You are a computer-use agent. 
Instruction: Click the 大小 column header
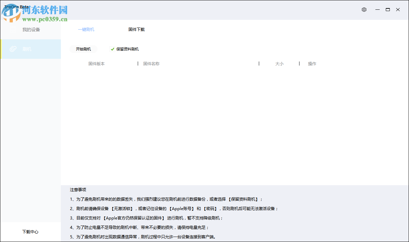[280, 64]
